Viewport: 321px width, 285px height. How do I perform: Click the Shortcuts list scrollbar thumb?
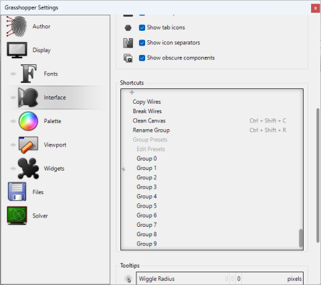[301, 238]
